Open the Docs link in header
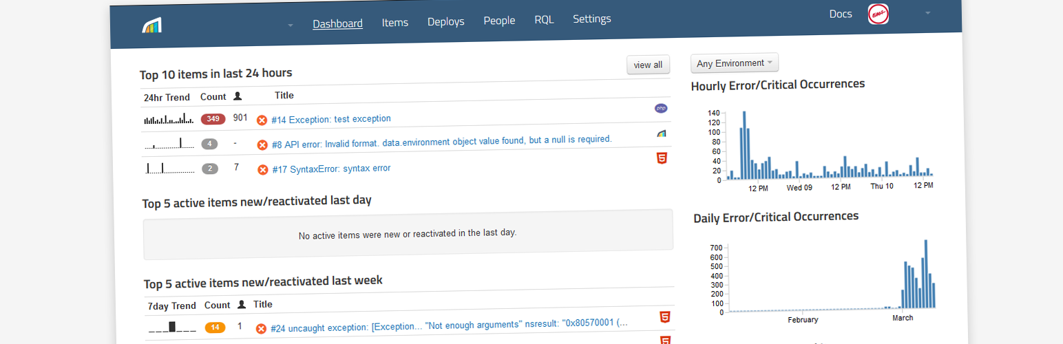The height and width of the screenshot is (344, 1063). tap(841, 14)
